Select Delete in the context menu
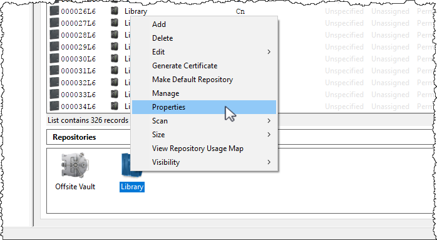This screenshot has height=240, width=437. 204,38
